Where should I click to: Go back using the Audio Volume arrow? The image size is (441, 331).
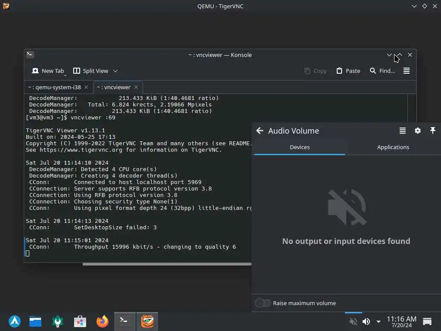(260, 131)
